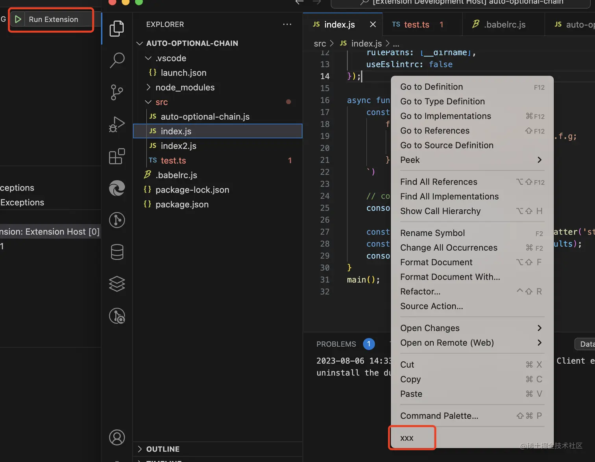Open the Edge browser tools icon
The image size is (595, 462).
(x=117, y=188)
